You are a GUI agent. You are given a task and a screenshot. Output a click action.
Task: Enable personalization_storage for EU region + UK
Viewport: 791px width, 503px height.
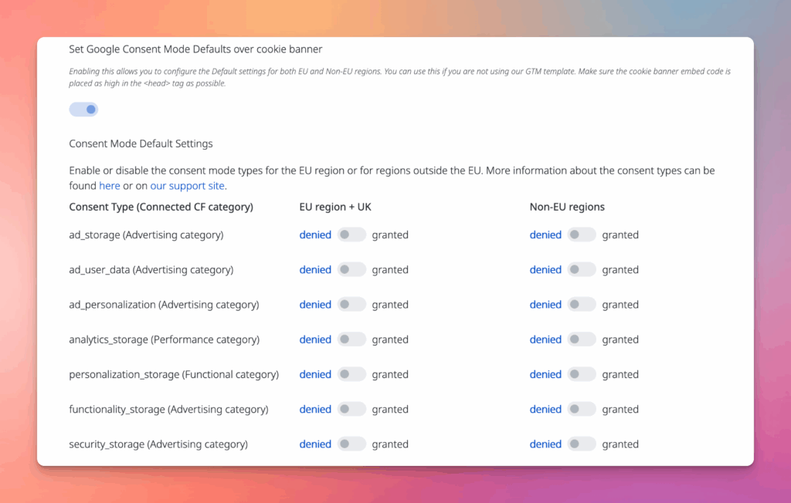pyautogui.click(x=351, y=374)
